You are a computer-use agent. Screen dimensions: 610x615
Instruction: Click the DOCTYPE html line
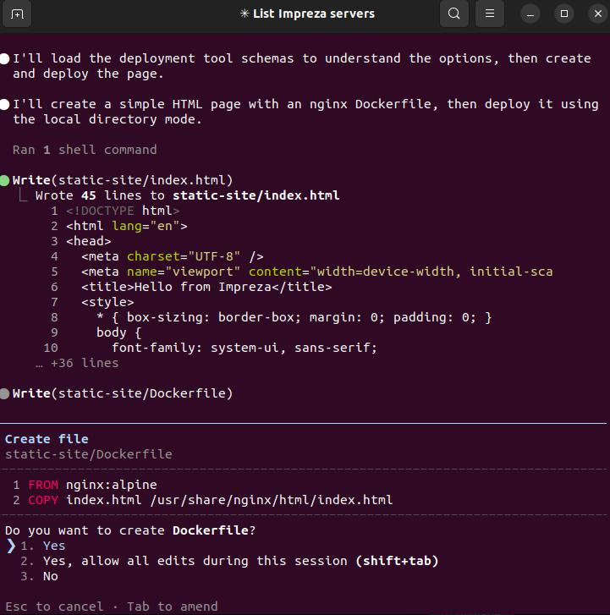pos(123,211)
